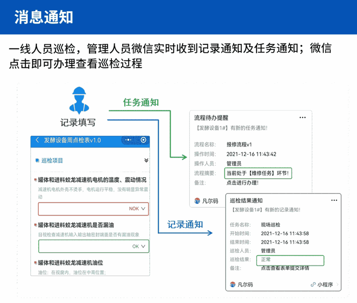Click the 发酵设备周点检表v1.0 title
The image size is (357, 303).
point(73,140)
